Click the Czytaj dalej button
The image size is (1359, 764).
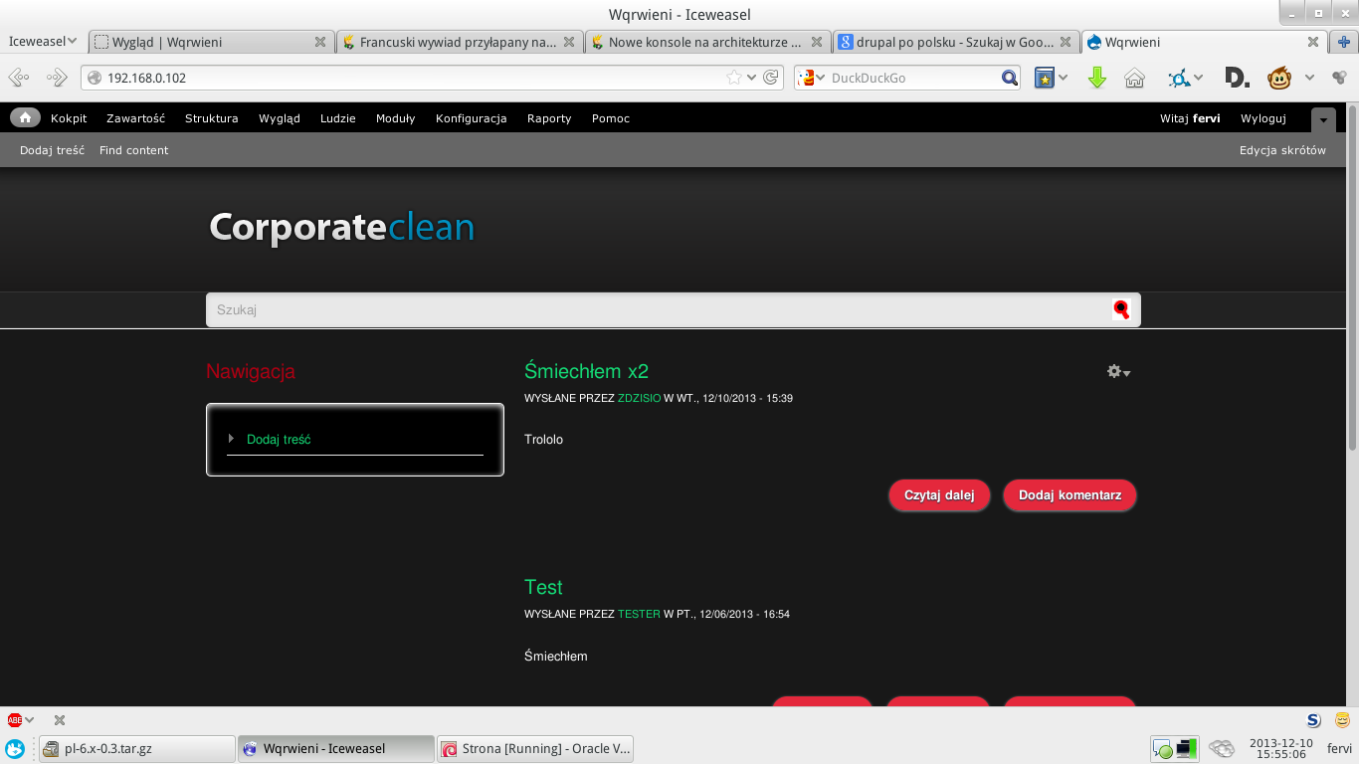coord(938,495)
